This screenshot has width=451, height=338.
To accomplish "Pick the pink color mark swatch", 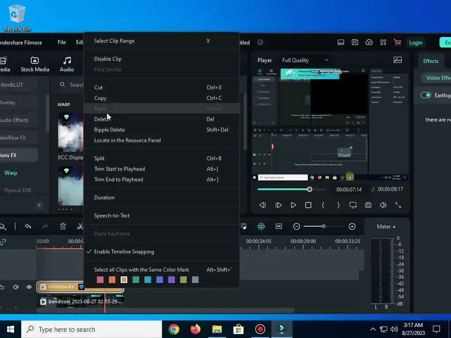I will point(100,280).
